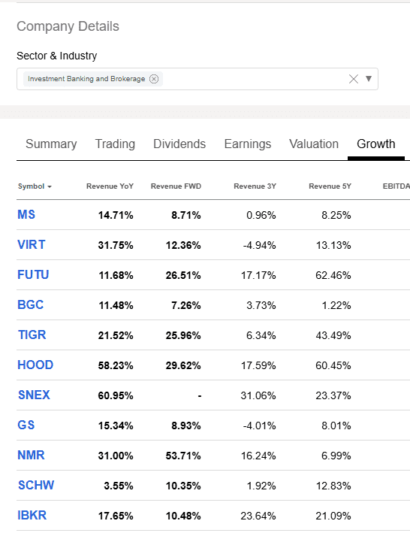This screenshot has height=533, width=410.
Task: Click VIRT Revenue 3Y value -4.94%
Action: click(259, 245)
